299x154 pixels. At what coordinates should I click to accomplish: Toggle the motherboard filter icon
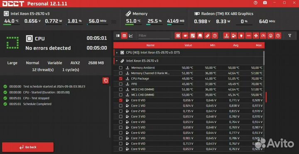193,36
